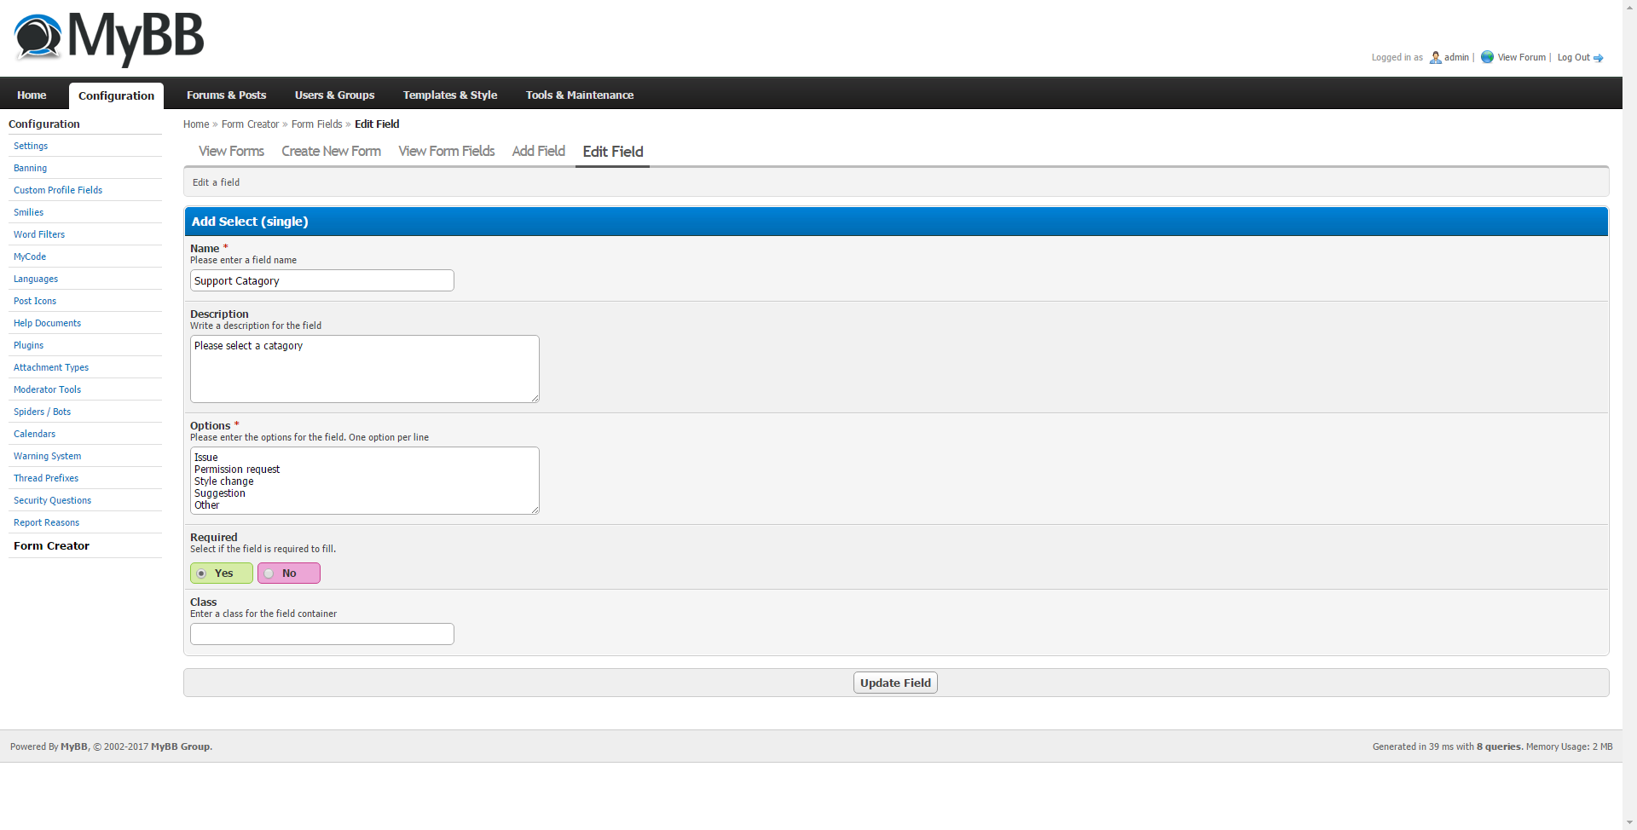
Task: Navigate to Form Creator breadcrumb link
Action: (x=250, y=124)
